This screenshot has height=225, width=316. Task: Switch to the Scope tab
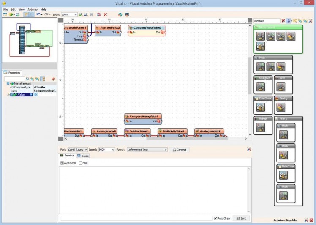(x=84, y=156)
